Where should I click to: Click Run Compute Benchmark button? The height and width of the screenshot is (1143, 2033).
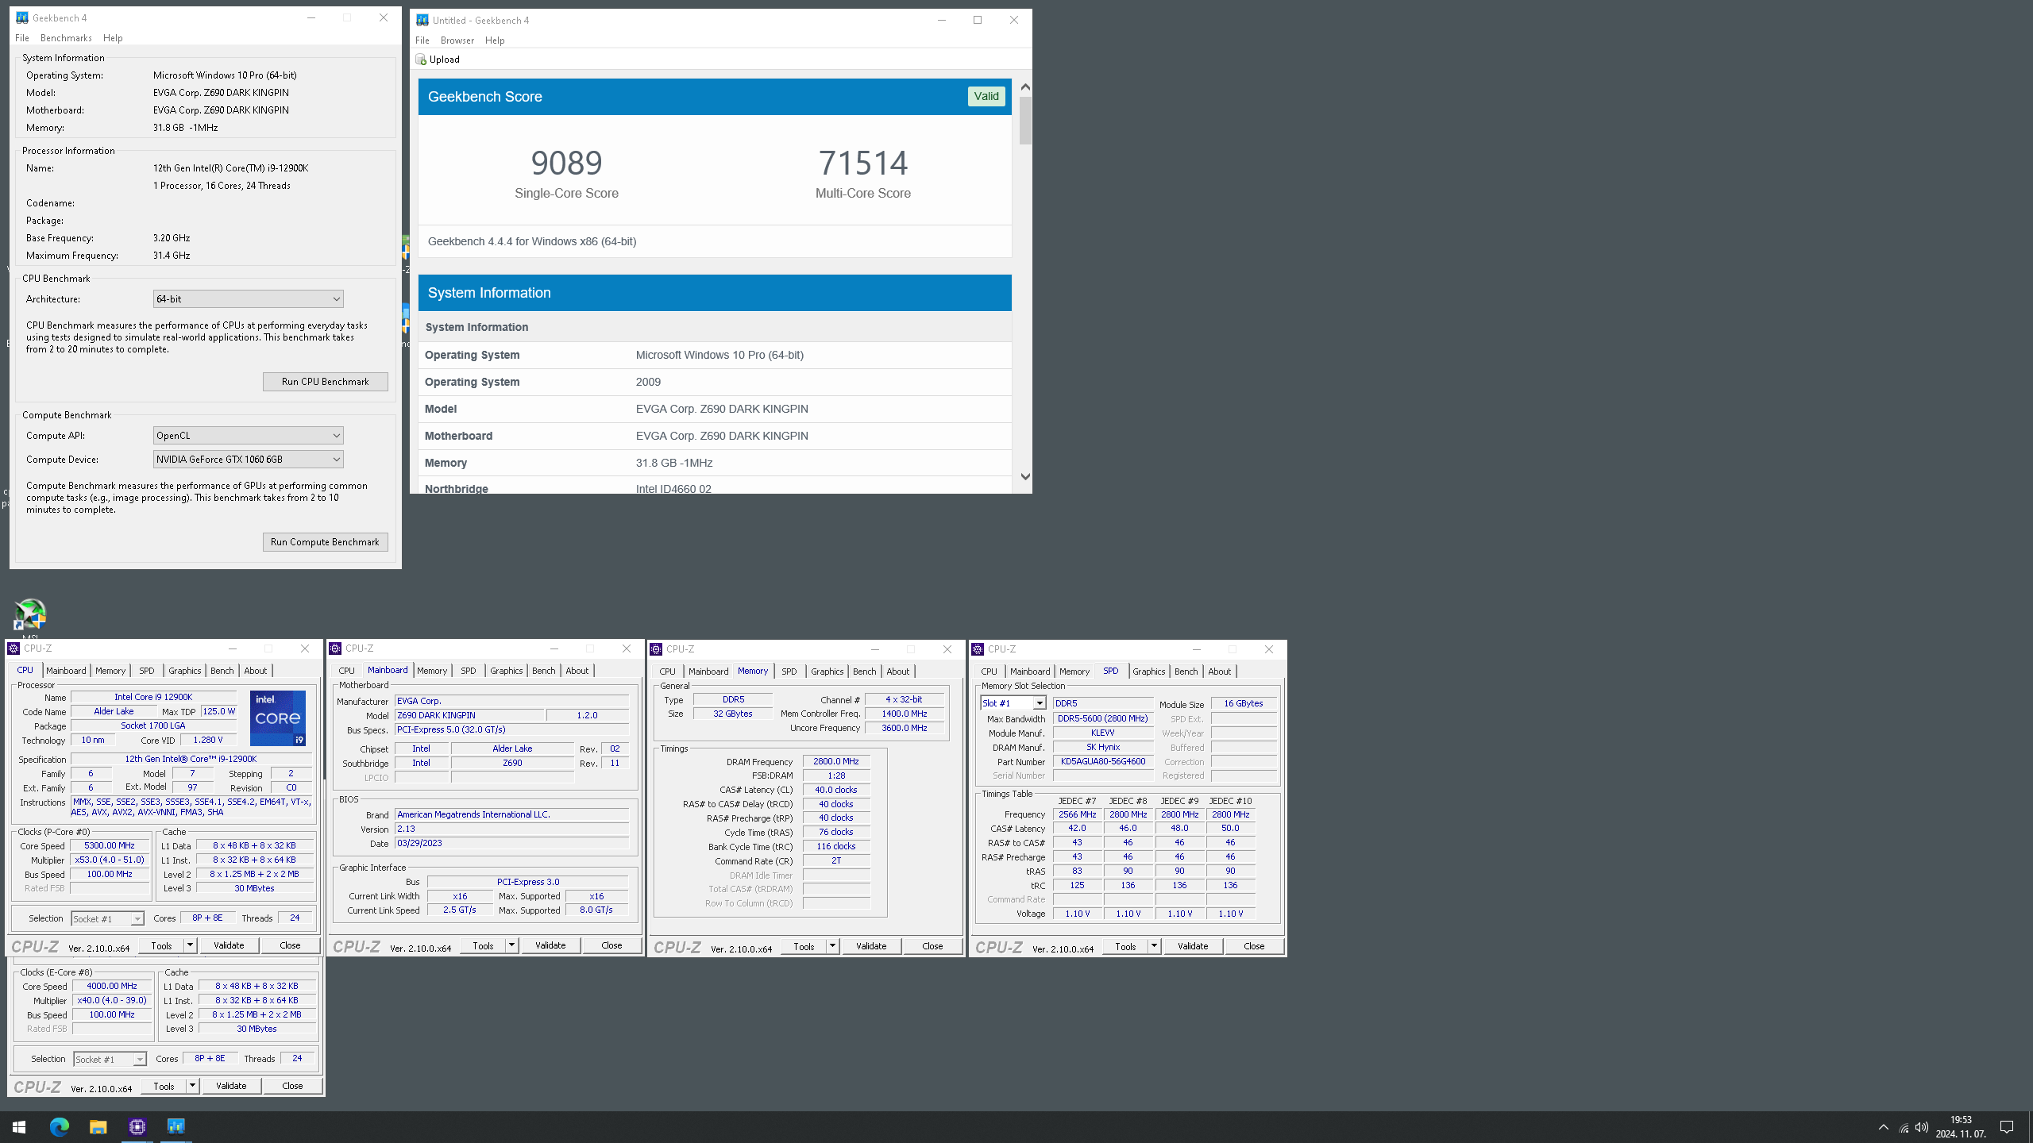(x=326, y=542)
